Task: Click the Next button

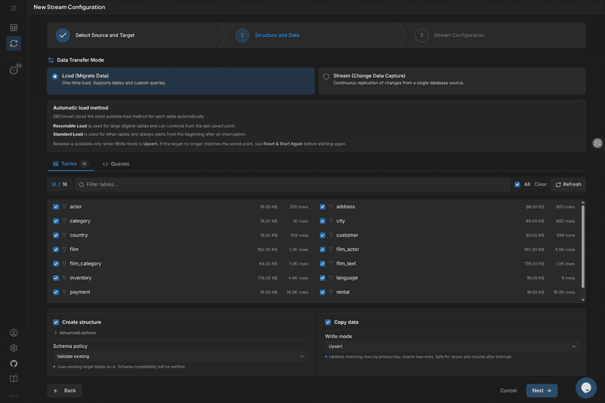Action: pos(541,391)
